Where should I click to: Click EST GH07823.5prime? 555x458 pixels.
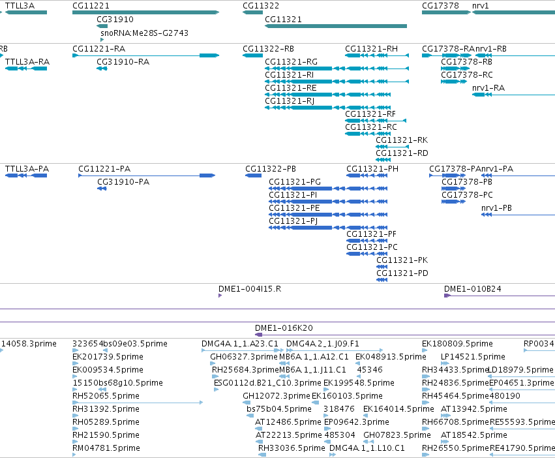[397, 435]
